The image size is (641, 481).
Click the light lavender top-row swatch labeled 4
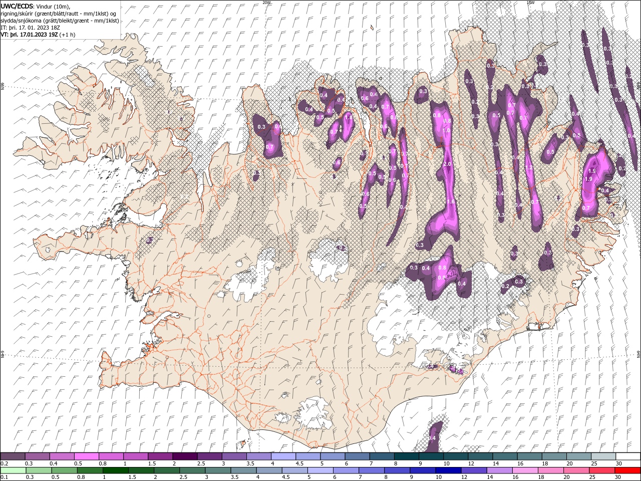pyautogui.click(x=284, y=456)
